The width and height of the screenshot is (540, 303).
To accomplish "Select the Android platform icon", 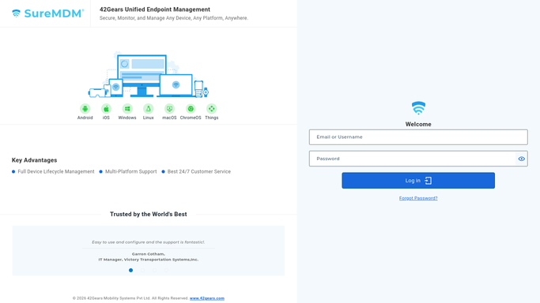I will pos(85,109).
